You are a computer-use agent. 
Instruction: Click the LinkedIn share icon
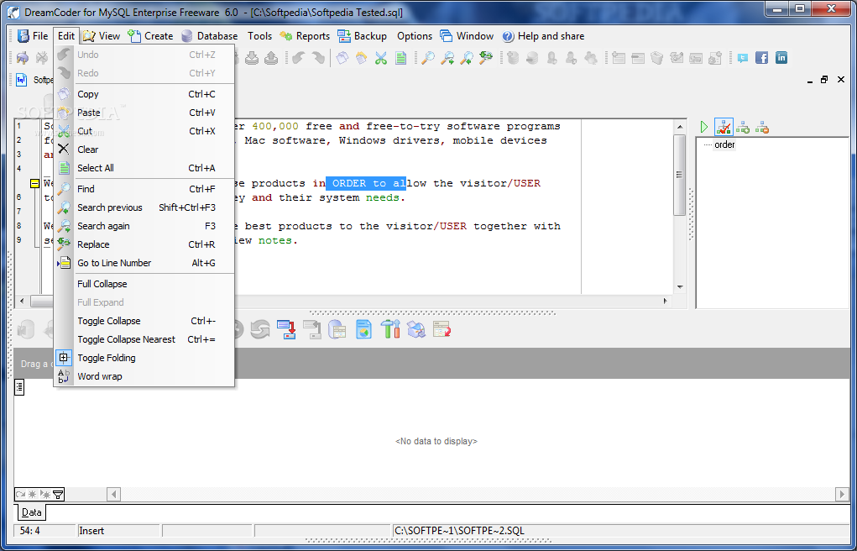click(x=781, y=57)
